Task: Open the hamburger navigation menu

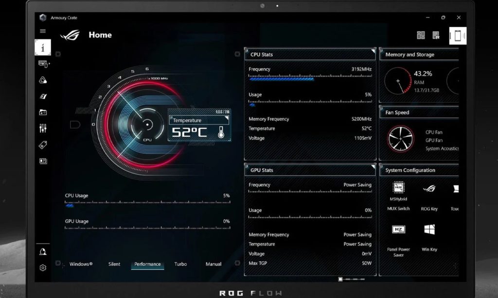Action: (43, 31)
